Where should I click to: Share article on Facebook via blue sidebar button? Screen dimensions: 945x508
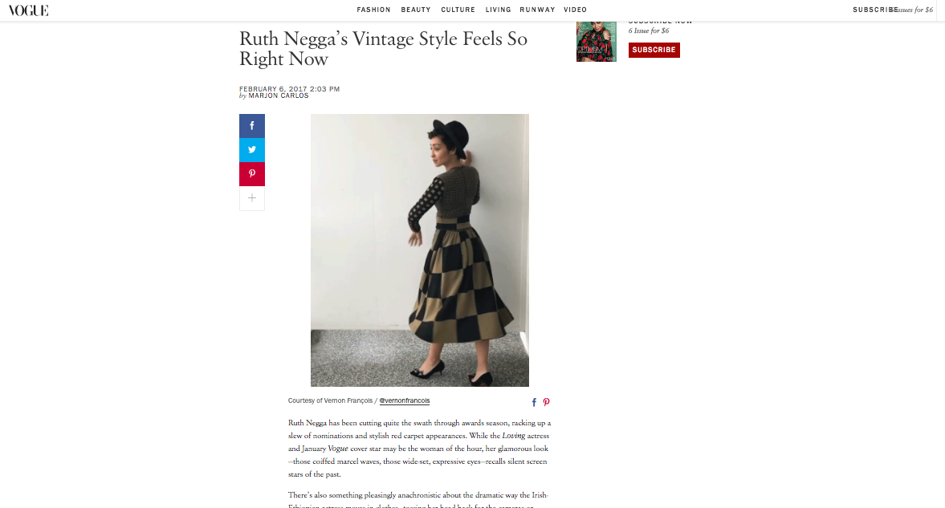pos(252,126)
